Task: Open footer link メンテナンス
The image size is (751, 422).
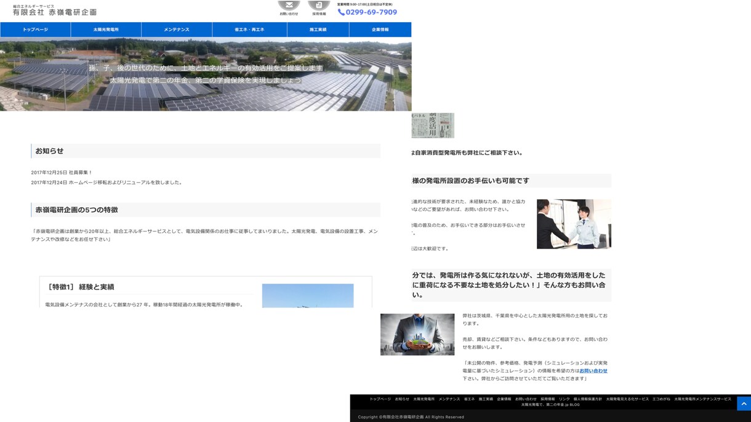Action: (x=449, y=399)
